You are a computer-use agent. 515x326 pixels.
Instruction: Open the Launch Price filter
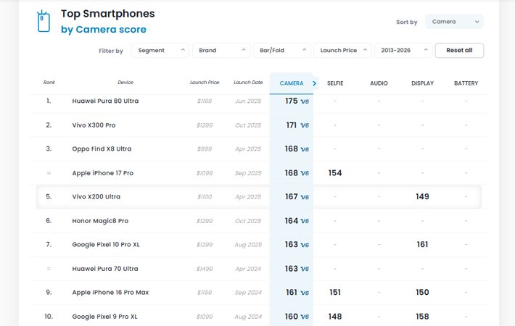342,51
